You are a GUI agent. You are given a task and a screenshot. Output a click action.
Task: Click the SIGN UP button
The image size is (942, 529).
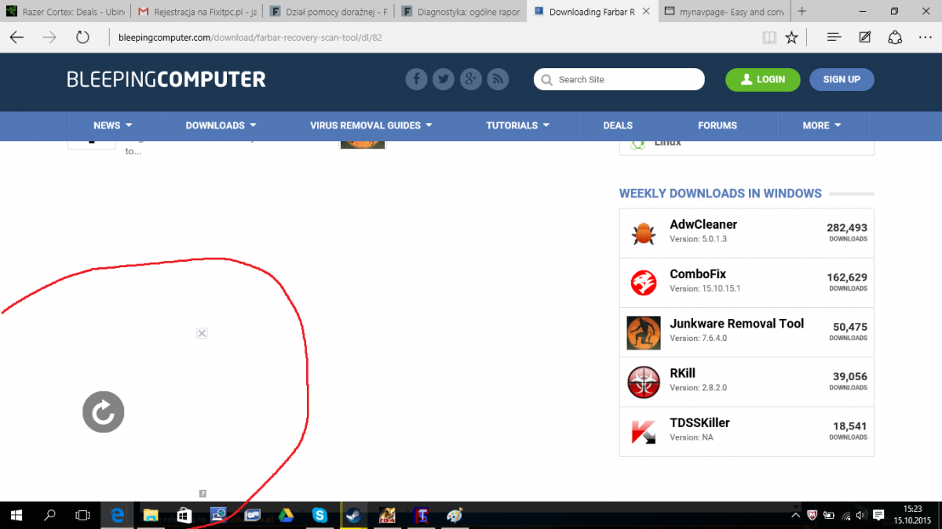(842, 79)
